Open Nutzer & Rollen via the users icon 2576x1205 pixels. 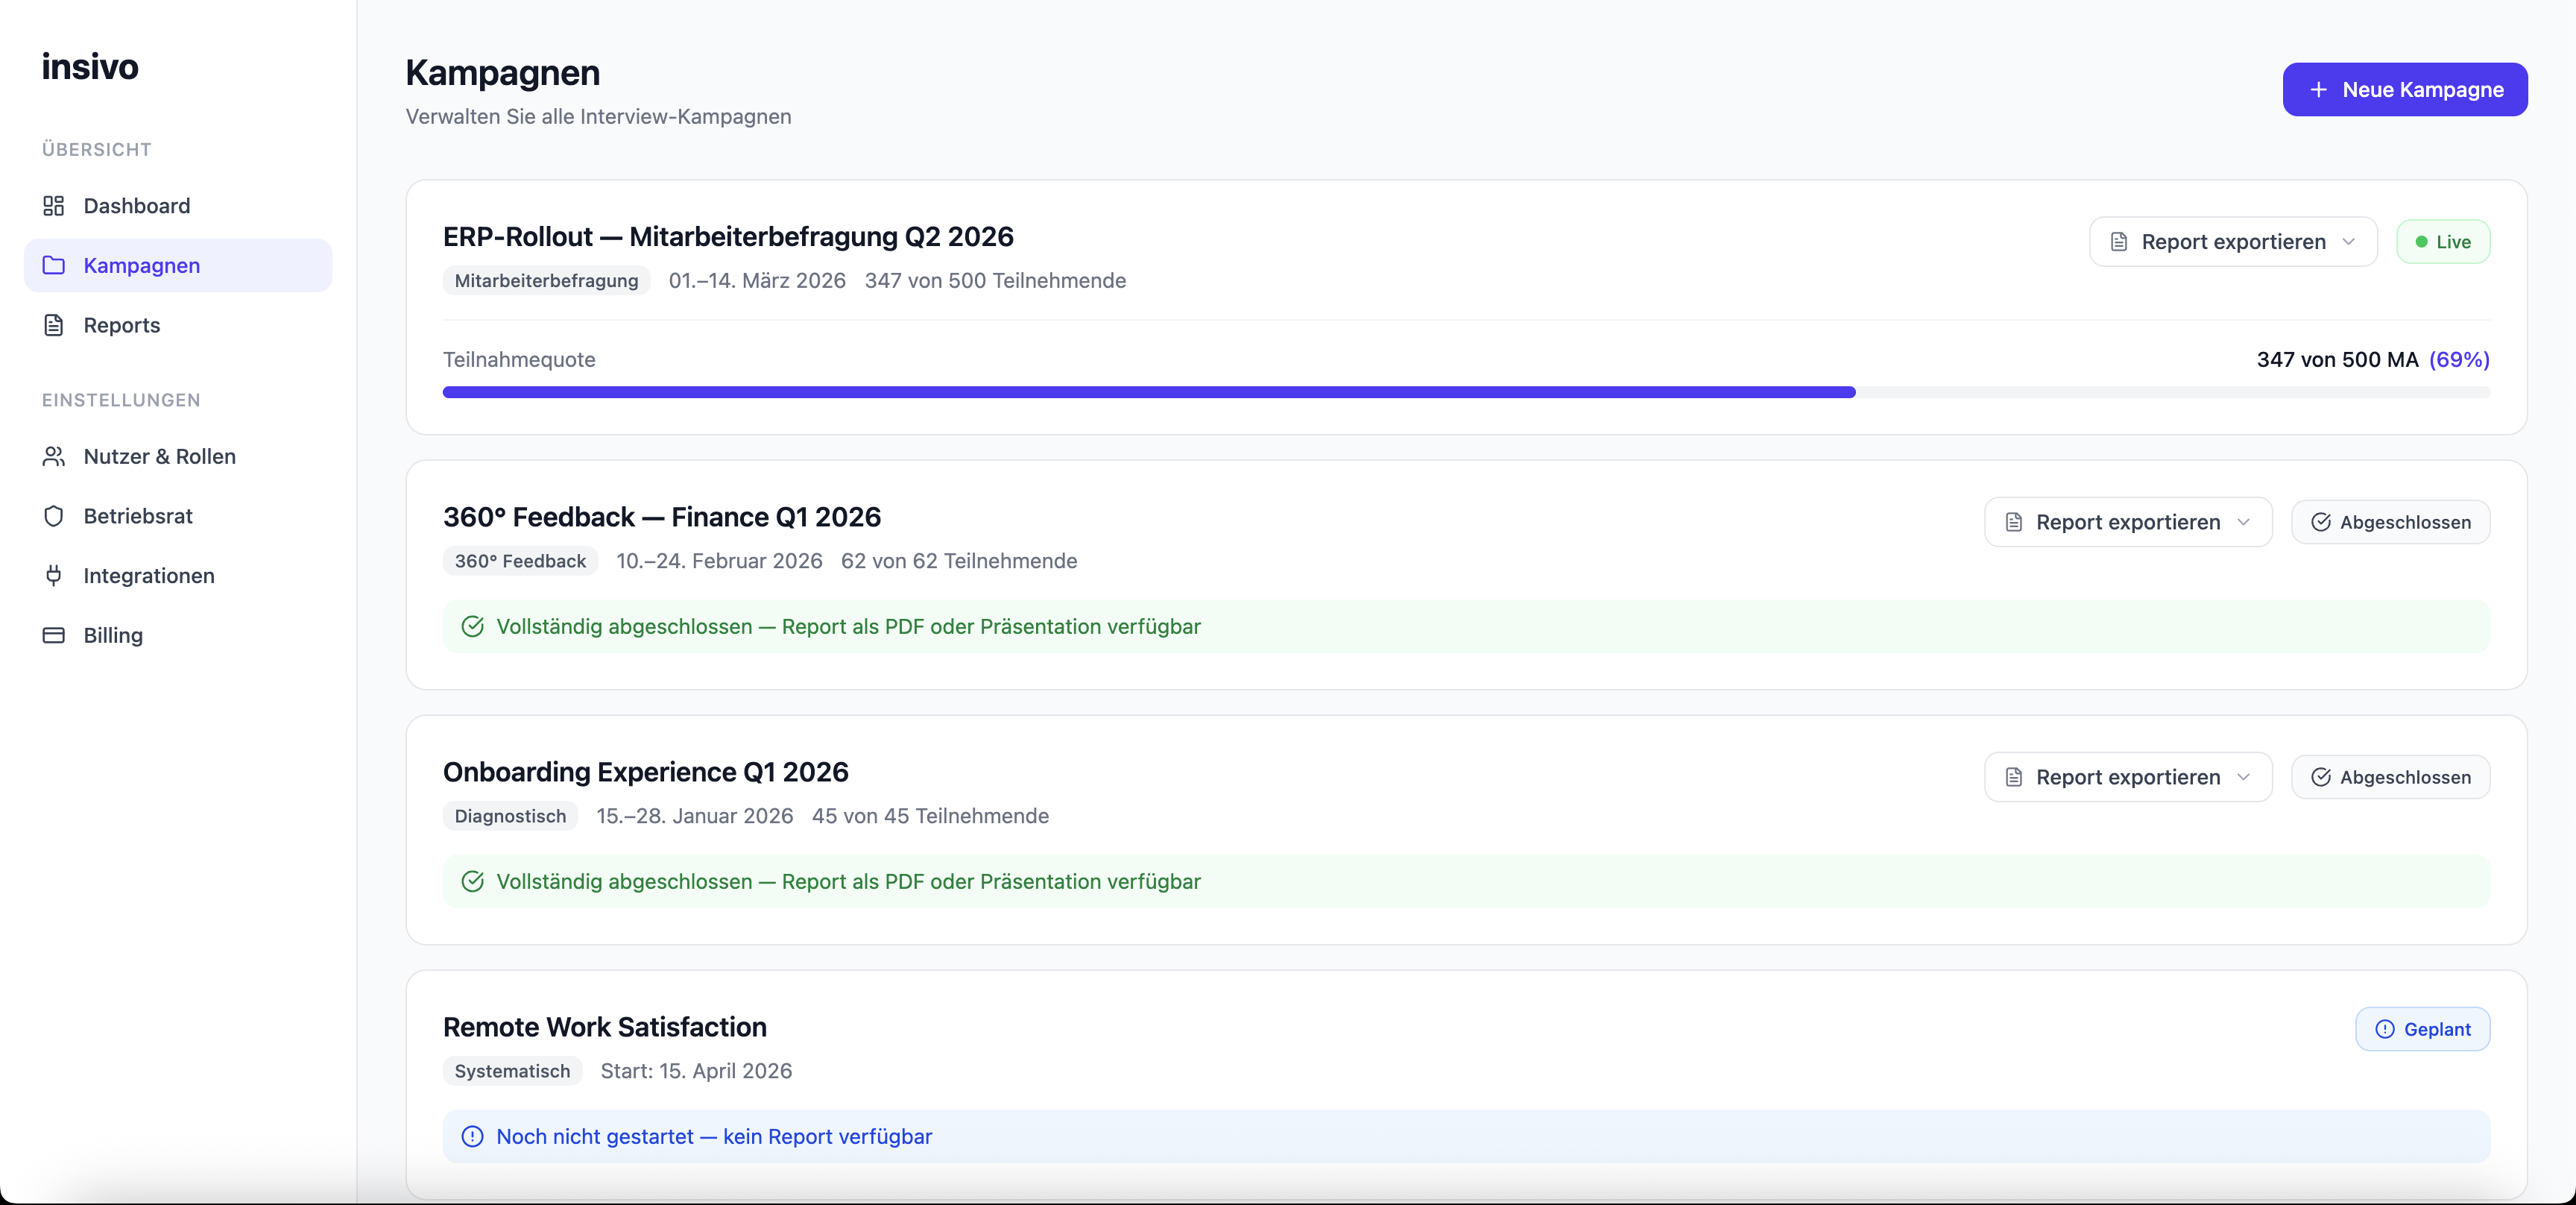click(x=55, y=456)
